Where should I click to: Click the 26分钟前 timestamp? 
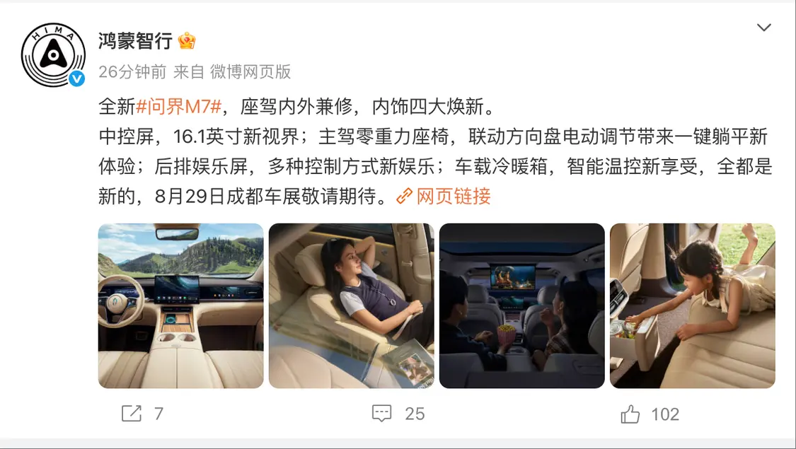pos(132,72)
